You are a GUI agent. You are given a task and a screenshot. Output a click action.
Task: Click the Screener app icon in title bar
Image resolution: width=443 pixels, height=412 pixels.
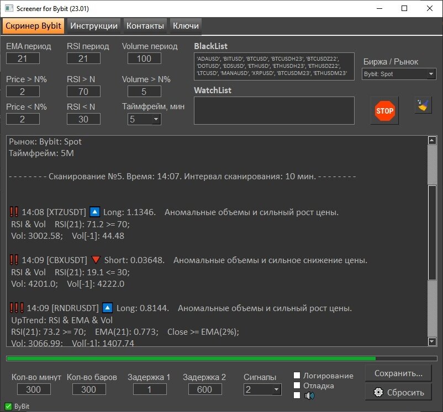point(9,8)
